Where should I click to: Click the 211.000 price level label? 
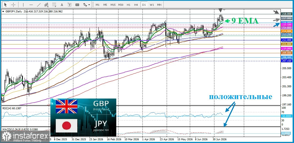286,44
